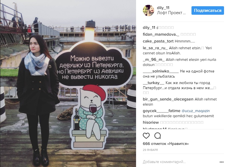Open the @ucuz_maqazin mention link
The height and width of the screenshot is (167, 226).
click(195, 111)
